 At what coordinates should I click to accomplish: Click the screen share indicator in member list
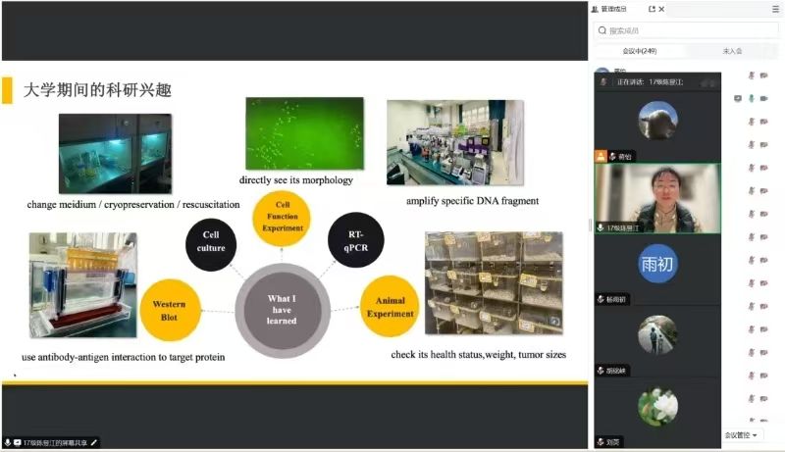[x=737, y=98]
